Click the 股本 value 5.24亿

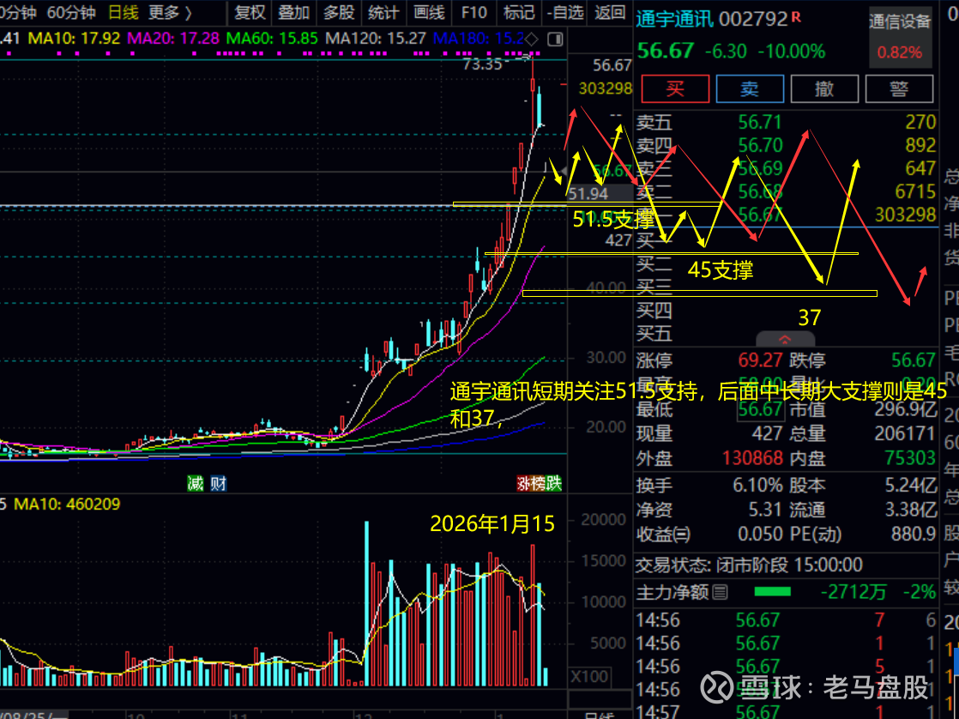pos(911,486)
